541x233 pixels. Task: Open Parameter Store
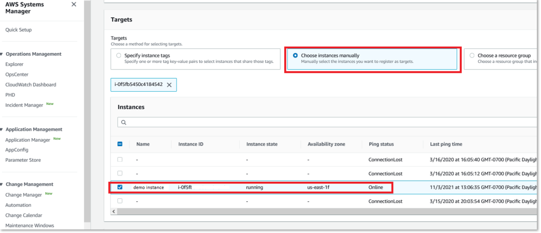tap(23, 160)
